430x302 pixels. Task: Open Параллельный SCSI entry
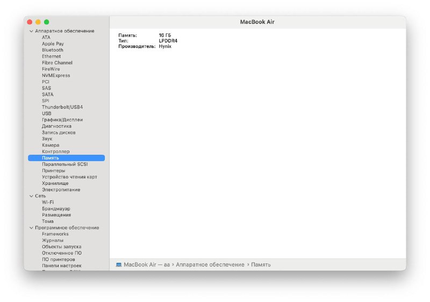tap(64, 164)
